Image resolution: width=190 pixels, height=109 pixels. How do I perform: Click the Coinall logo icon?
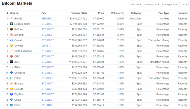pos(11,40)
